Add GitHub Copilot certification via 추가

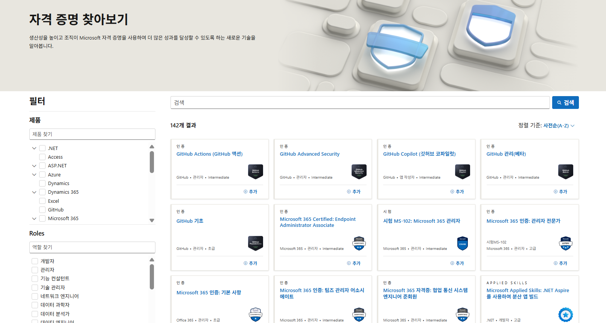(457, 191)
